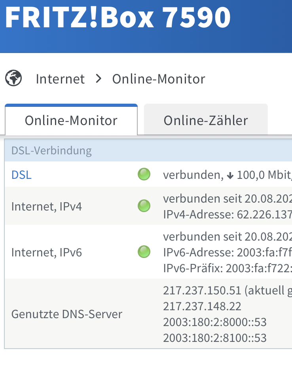292x368 pixels.
Task: Select DNS server 2003:180:2:8100::53
Action: (x=215, y=338)
